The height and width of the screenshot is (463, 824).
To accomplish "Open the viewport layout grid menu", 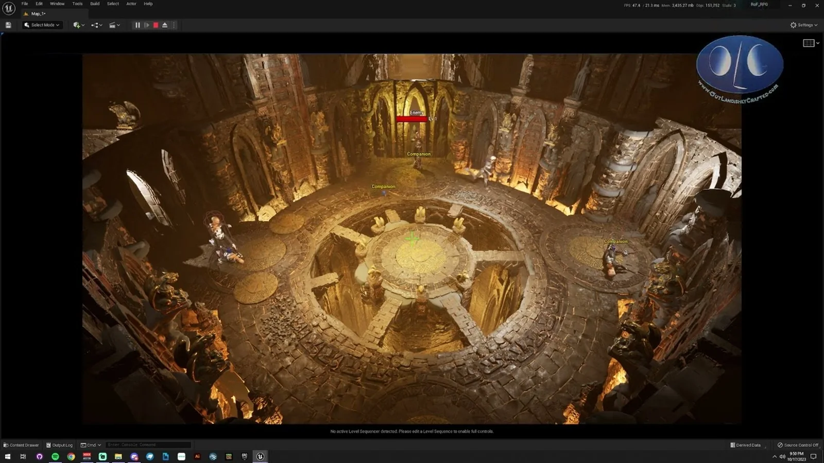I will pyautogui.click(x=811, y=43).
